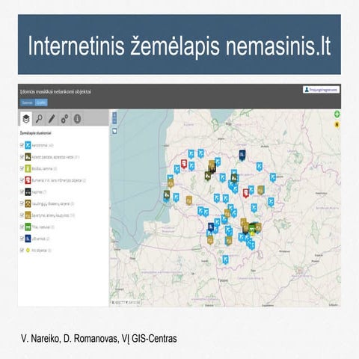Click the Aerodromai layer label

[x=43, y=145]
